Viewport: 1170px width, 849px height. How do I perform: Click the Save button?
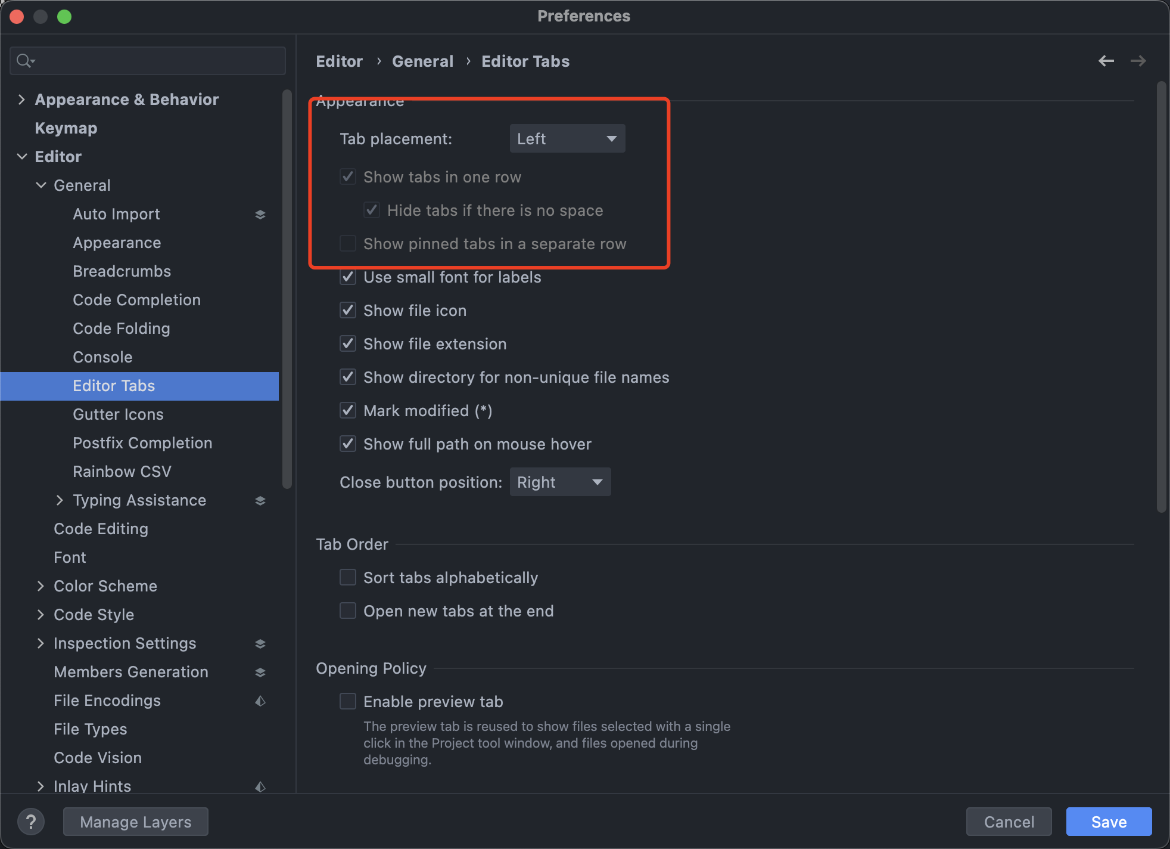(x=1109, y=822)
